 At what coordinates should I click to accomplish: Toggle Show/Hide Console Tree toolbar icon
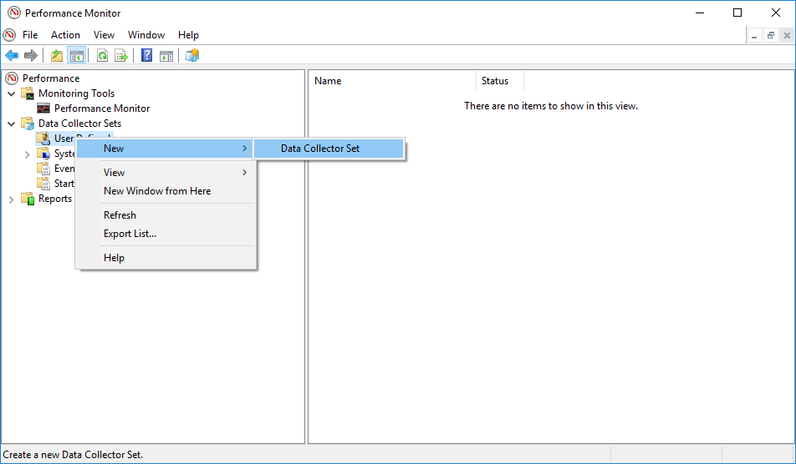[77, 55]
